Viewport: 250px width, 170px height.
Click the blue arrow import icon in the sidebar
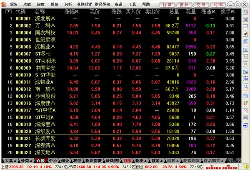coord(245,125)
